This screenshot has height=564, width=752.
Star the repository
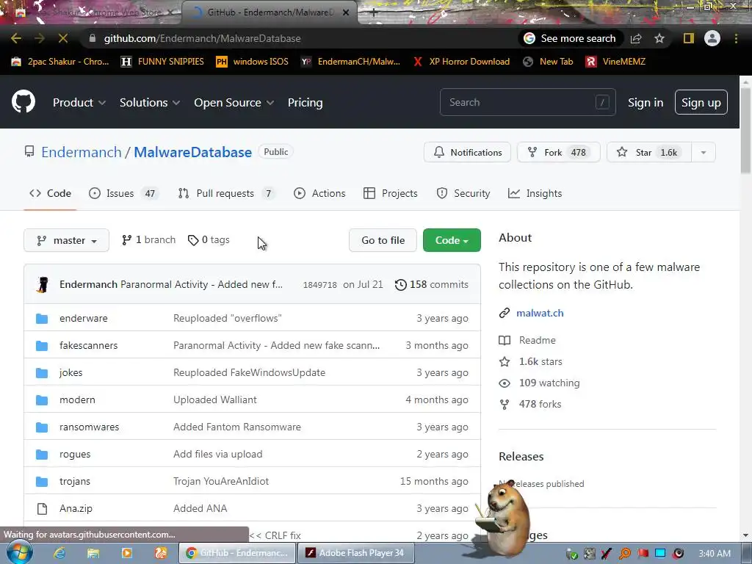(x=649, y=153)
